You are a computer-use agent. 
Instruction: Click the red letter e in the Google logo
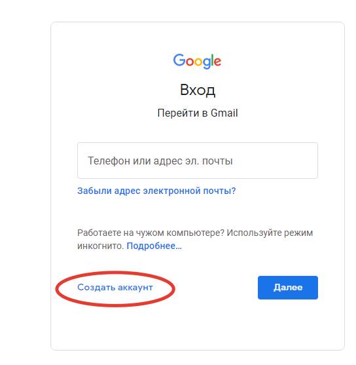(x=217, y=62)
